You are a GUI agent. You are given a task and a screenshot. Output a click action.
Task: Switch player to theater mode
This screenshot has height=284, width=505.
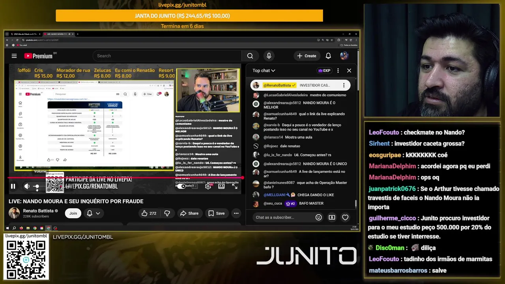pyautogui.click(x=221, y=186)
